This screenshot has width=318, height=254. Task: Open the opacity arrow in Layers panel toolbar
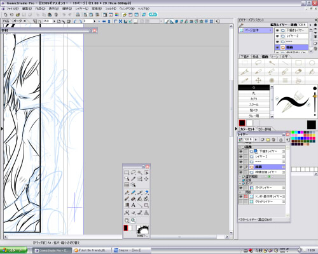click(x=256, y=140)
